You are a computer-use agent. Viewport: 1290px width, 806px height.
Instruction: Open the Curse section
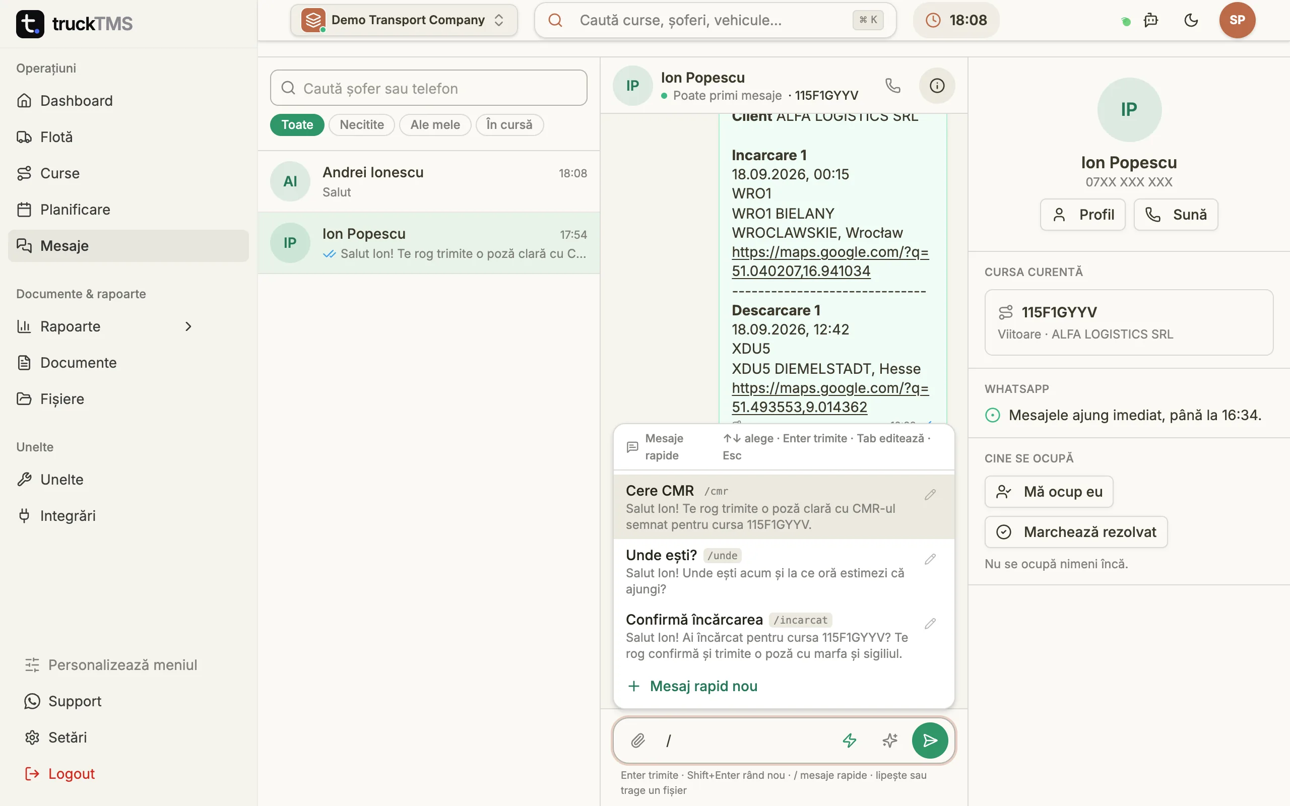pyautogui.click(x=128, y=173)
